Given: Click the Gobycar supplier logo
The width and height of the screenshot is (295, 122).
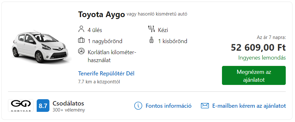Looking at the screenshot, I should point(21,106).
